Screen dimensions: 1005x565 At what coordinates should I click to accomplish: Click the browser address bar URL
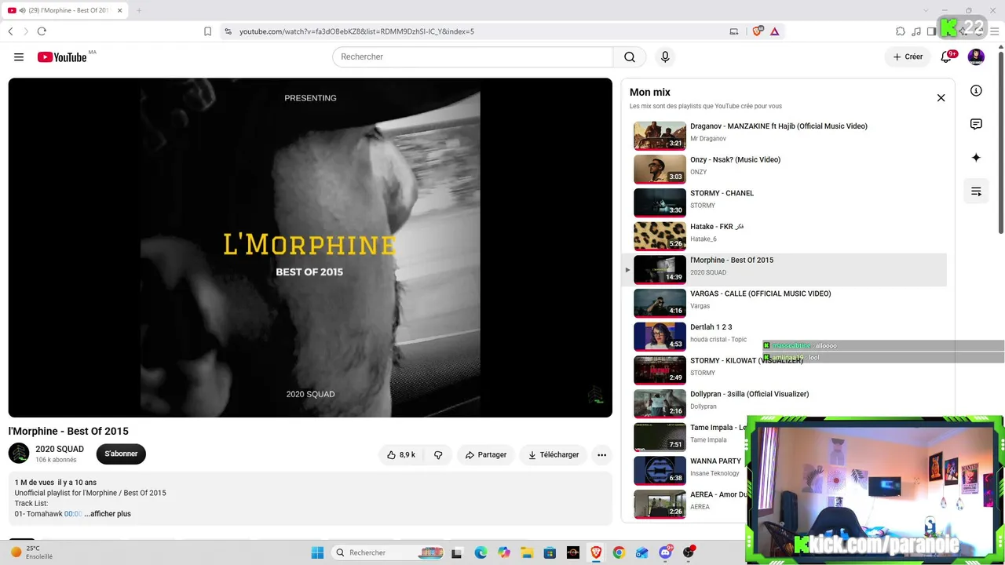click(356, 31)
